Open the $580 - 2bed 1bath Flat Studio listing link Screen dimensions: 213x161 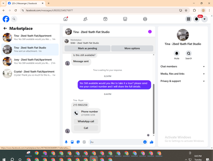click(85, 43)
